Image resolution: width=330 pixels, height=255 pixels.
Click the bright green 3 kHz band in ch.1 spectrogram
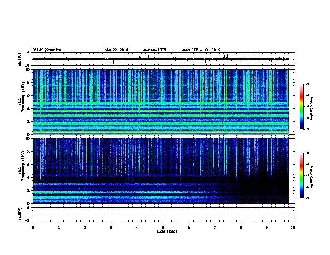click(x=160, y=115)
